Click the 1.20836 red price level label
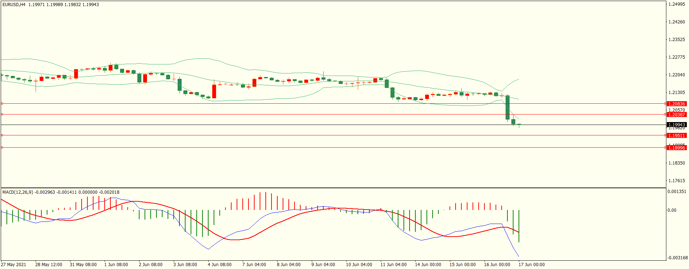This screenshot has width=689, height=269. click(676, 104)
